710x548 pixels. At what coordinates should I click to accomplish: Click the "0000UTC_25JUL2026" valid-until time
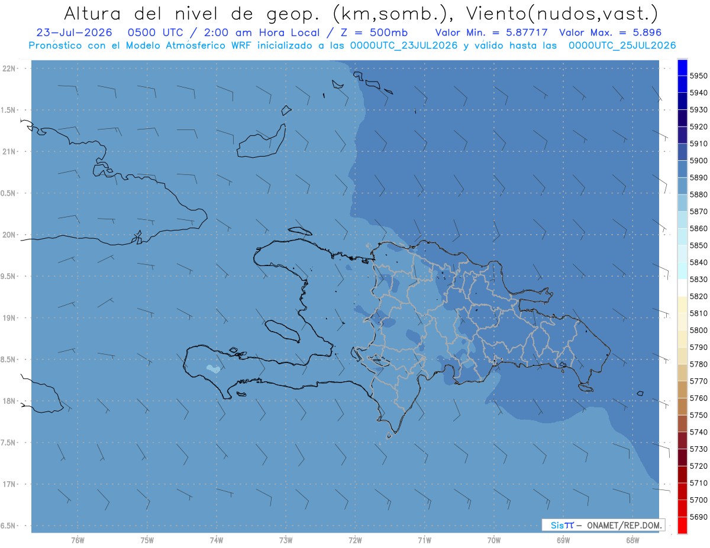pos(622,46)
